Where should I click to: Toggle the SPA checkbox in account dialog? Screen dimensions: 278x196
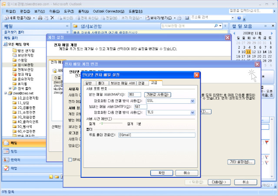70,160
